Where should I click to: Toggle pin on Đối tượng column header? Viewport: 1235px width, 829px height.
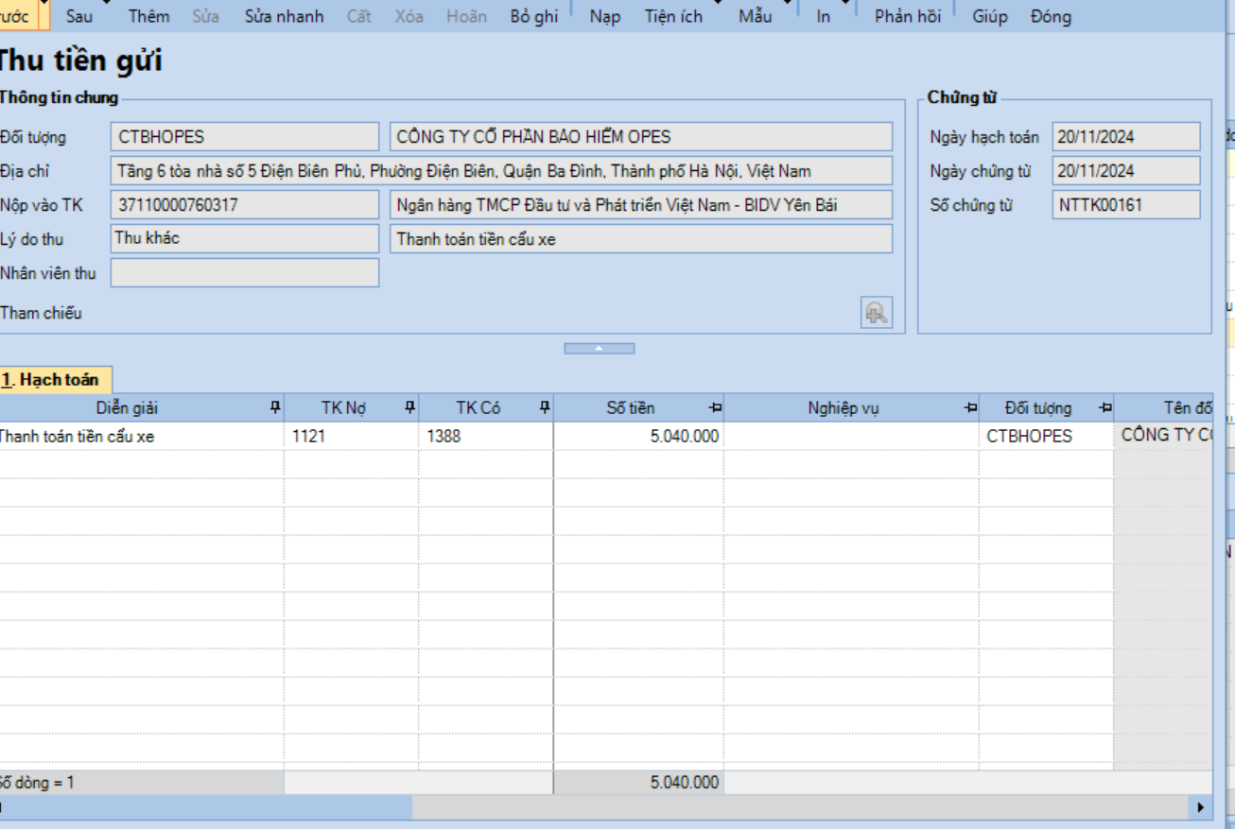click(x=1105, y=407)
